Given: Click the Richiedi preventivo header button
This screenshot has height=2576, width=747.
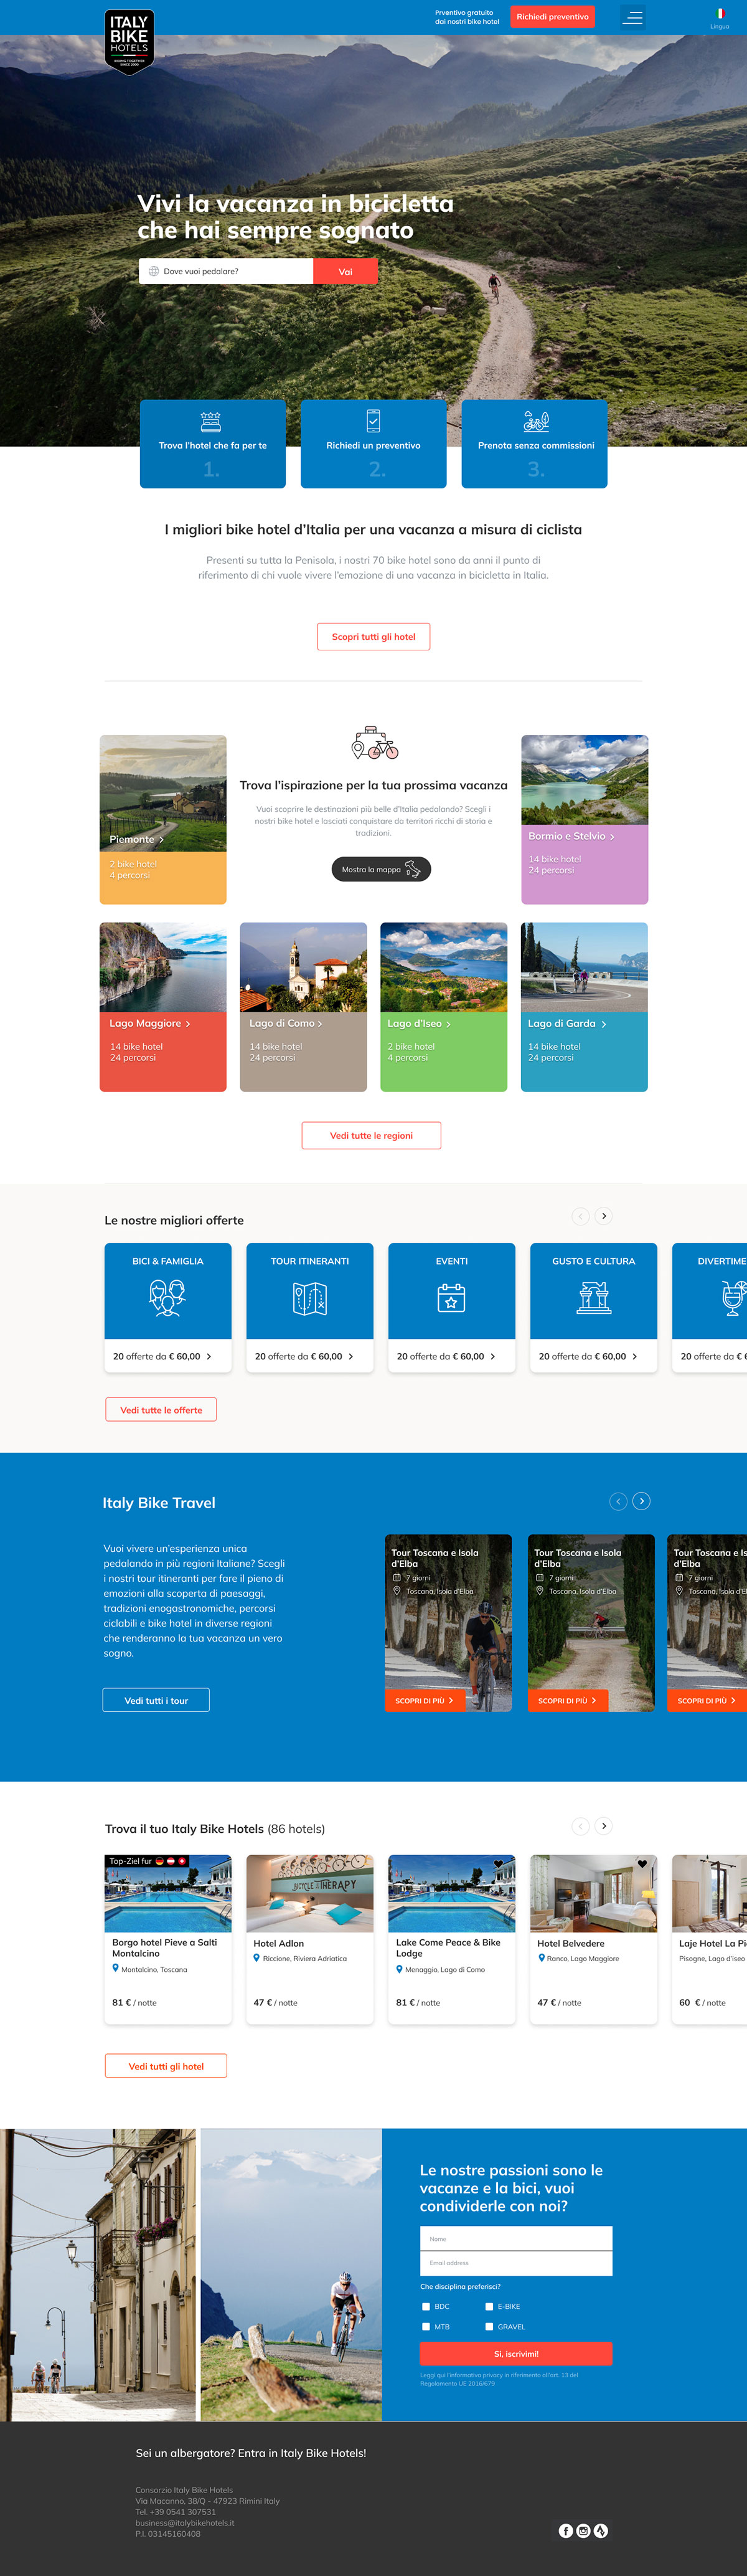Looking at the screenshot, I should (x=552, y=17).
